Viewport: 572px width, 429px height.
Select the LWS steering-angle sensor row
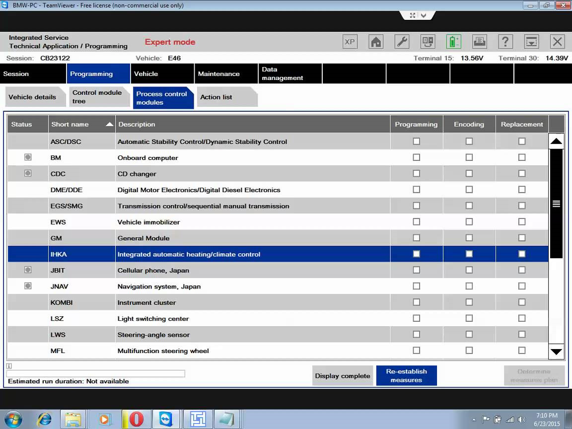tap(278, 335)
